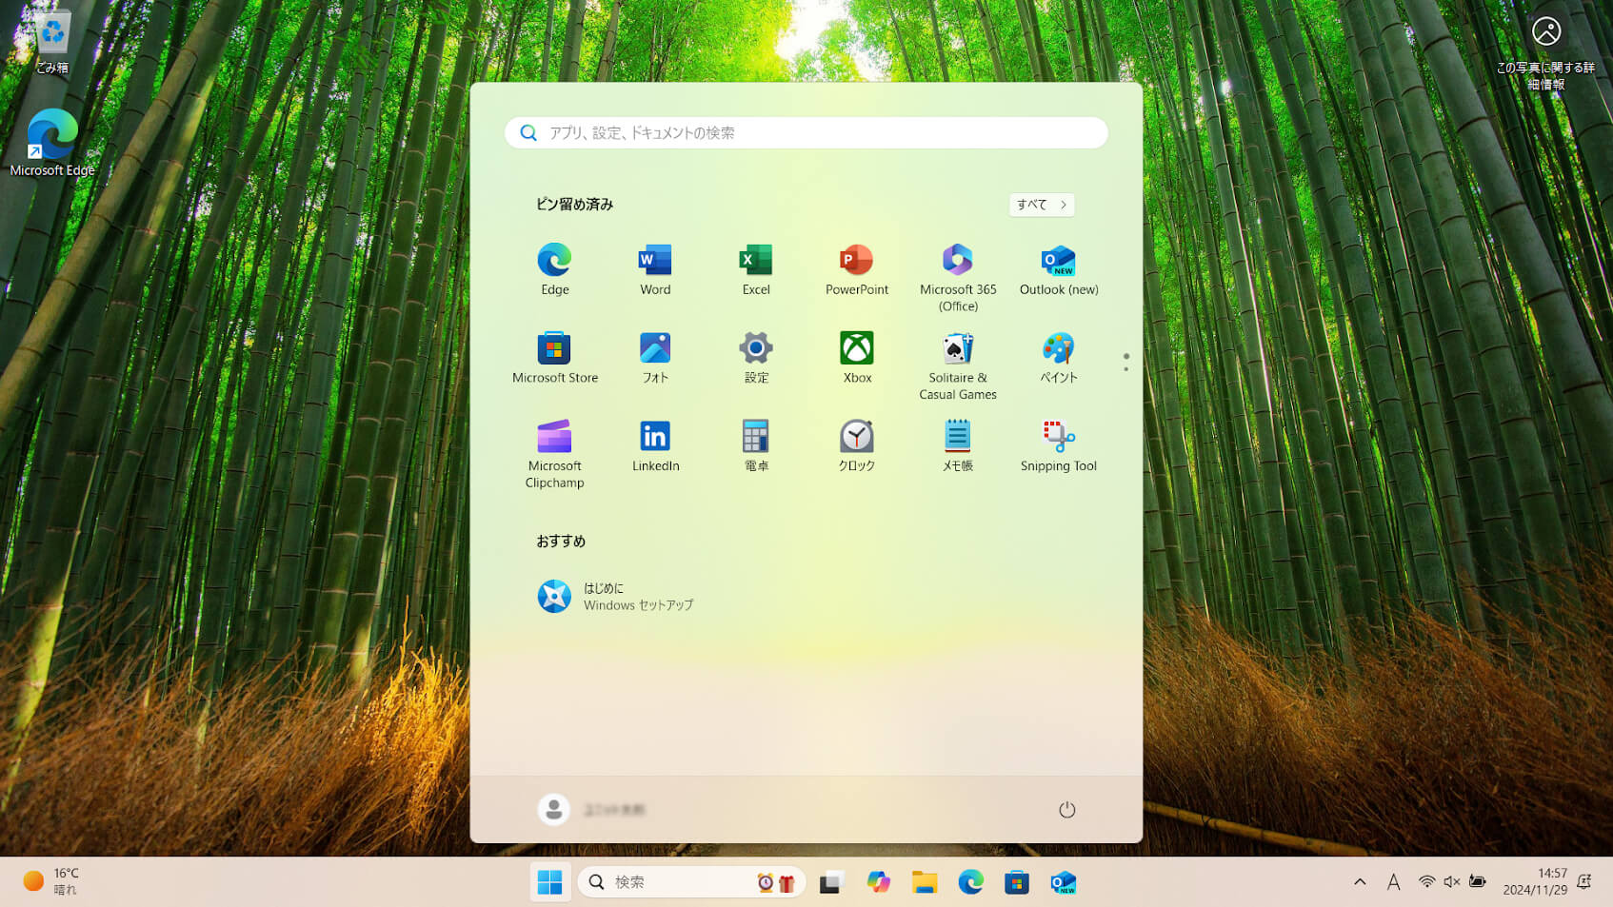Open 設定 (Settings) from pinned apps
1613x907 pixels.
coord(756,358)
